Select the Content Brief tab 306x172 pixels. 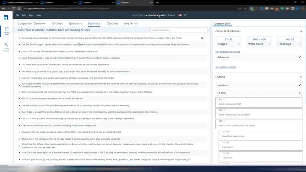click(222, 24)
